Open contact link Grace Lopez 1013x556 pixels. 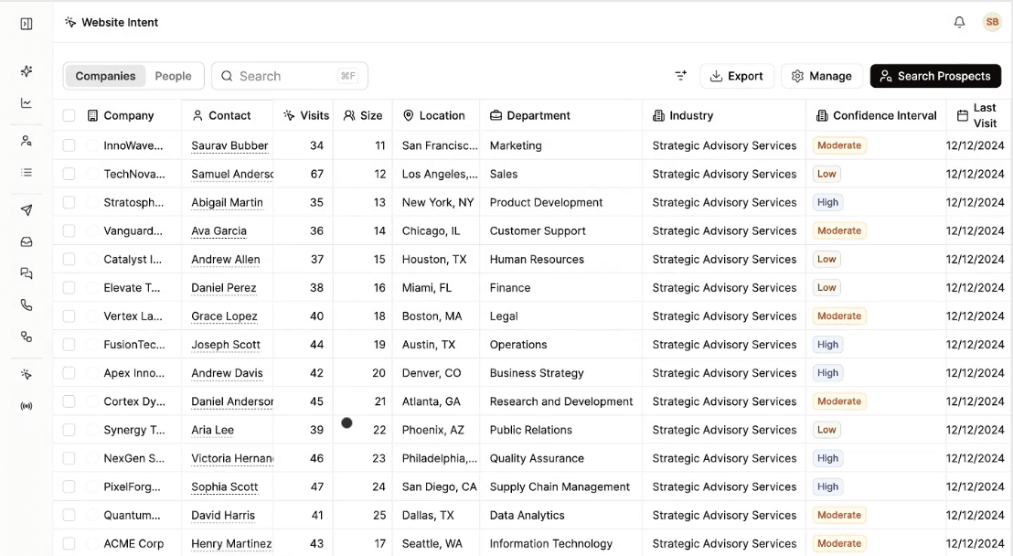224,316
